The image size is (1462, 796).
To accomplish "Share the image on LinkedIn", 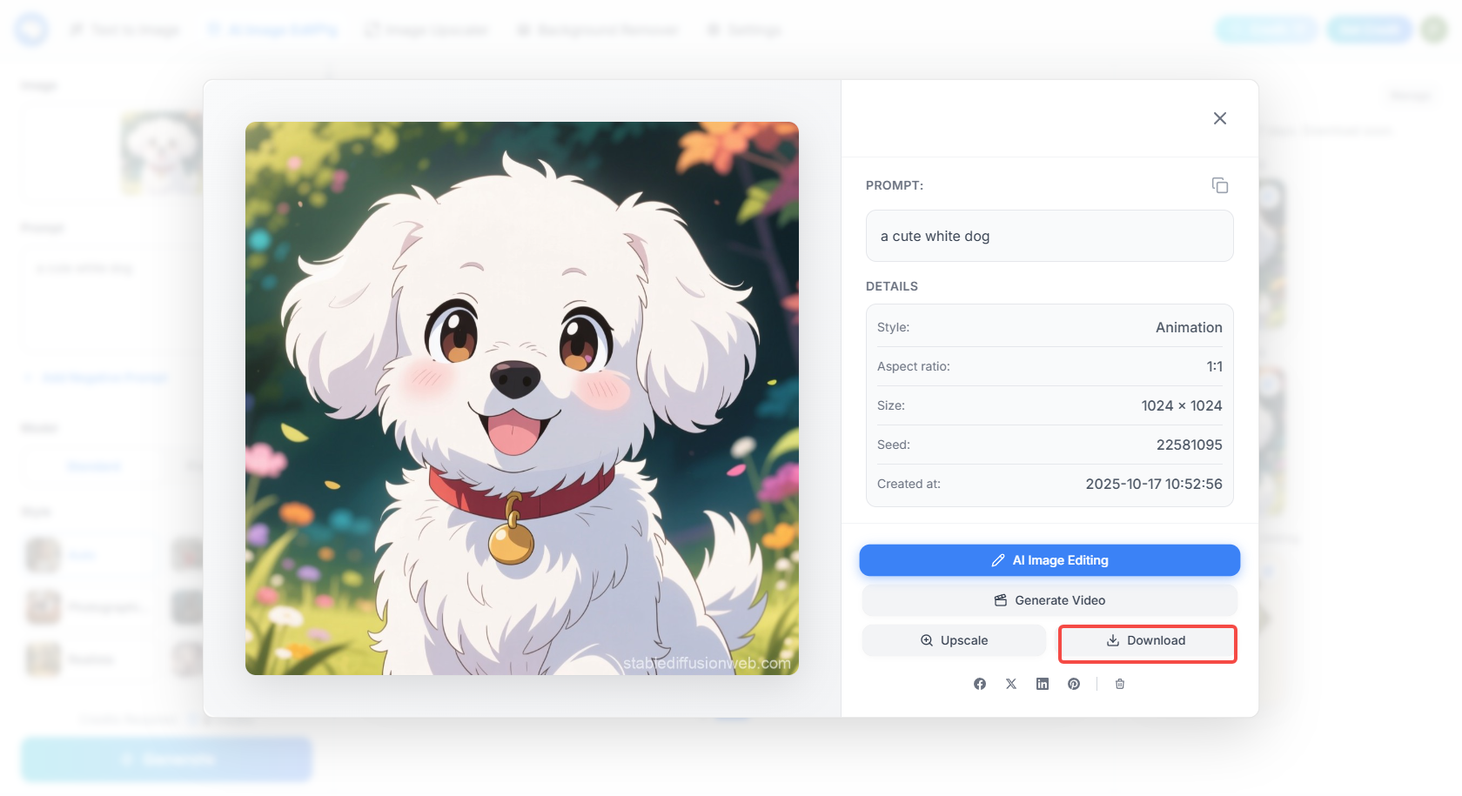I will click(x=1042, y=684).
